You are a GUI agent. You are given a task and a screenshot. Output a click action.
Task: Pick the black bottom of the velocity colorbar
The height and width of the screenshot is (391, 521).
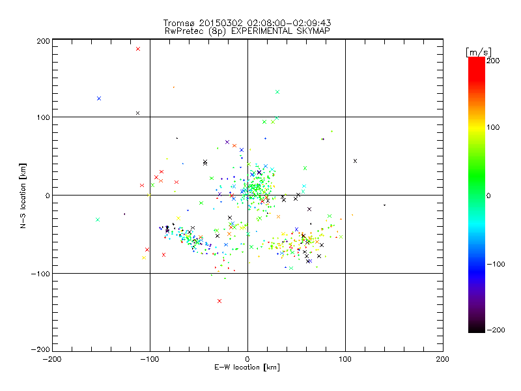[477, 329]
